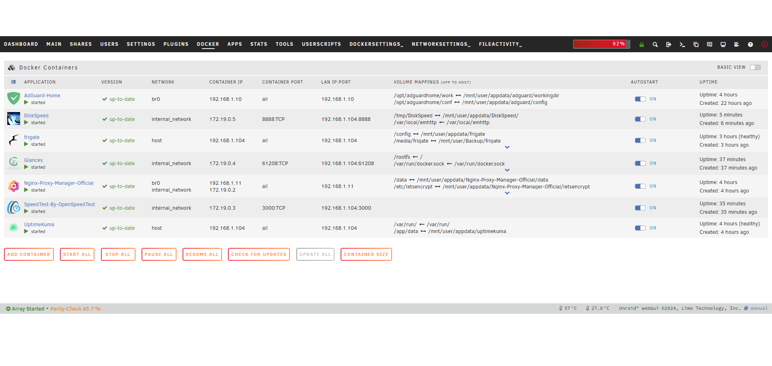Click the Array Started status icon
This screenshot has height=366, width=772.
tap(8, 309)
